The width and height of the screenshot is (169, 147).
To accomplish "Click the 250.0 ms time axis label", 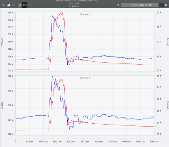I will (x=85, y=142).
